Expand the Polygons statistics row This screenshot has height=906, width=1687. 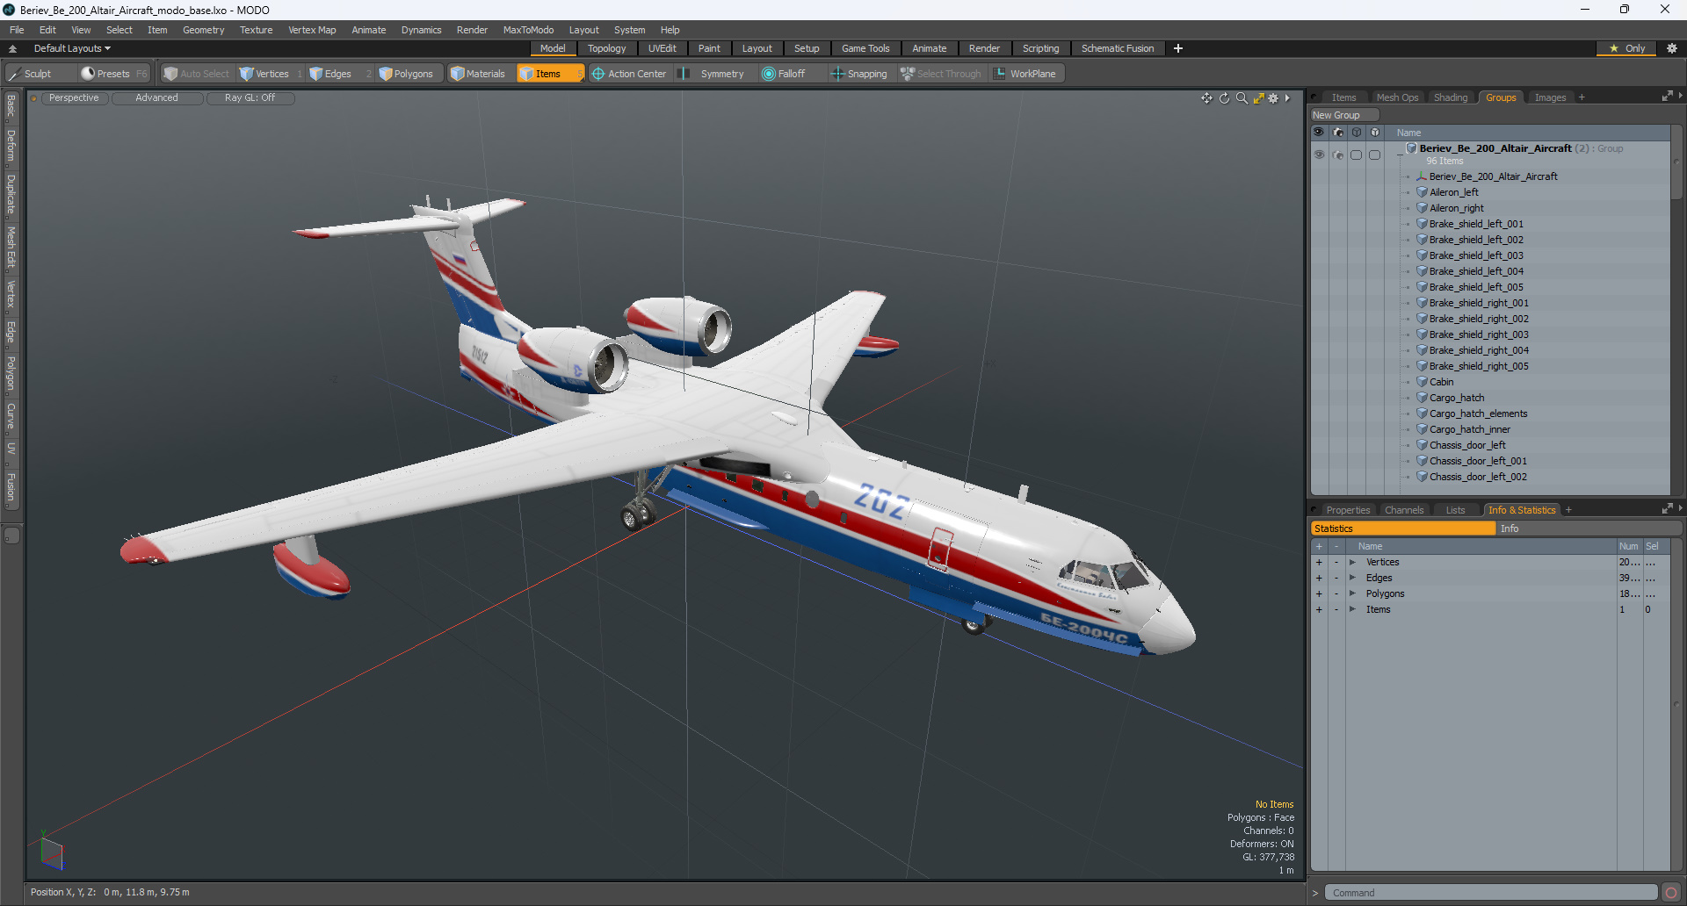(1352, 593)
